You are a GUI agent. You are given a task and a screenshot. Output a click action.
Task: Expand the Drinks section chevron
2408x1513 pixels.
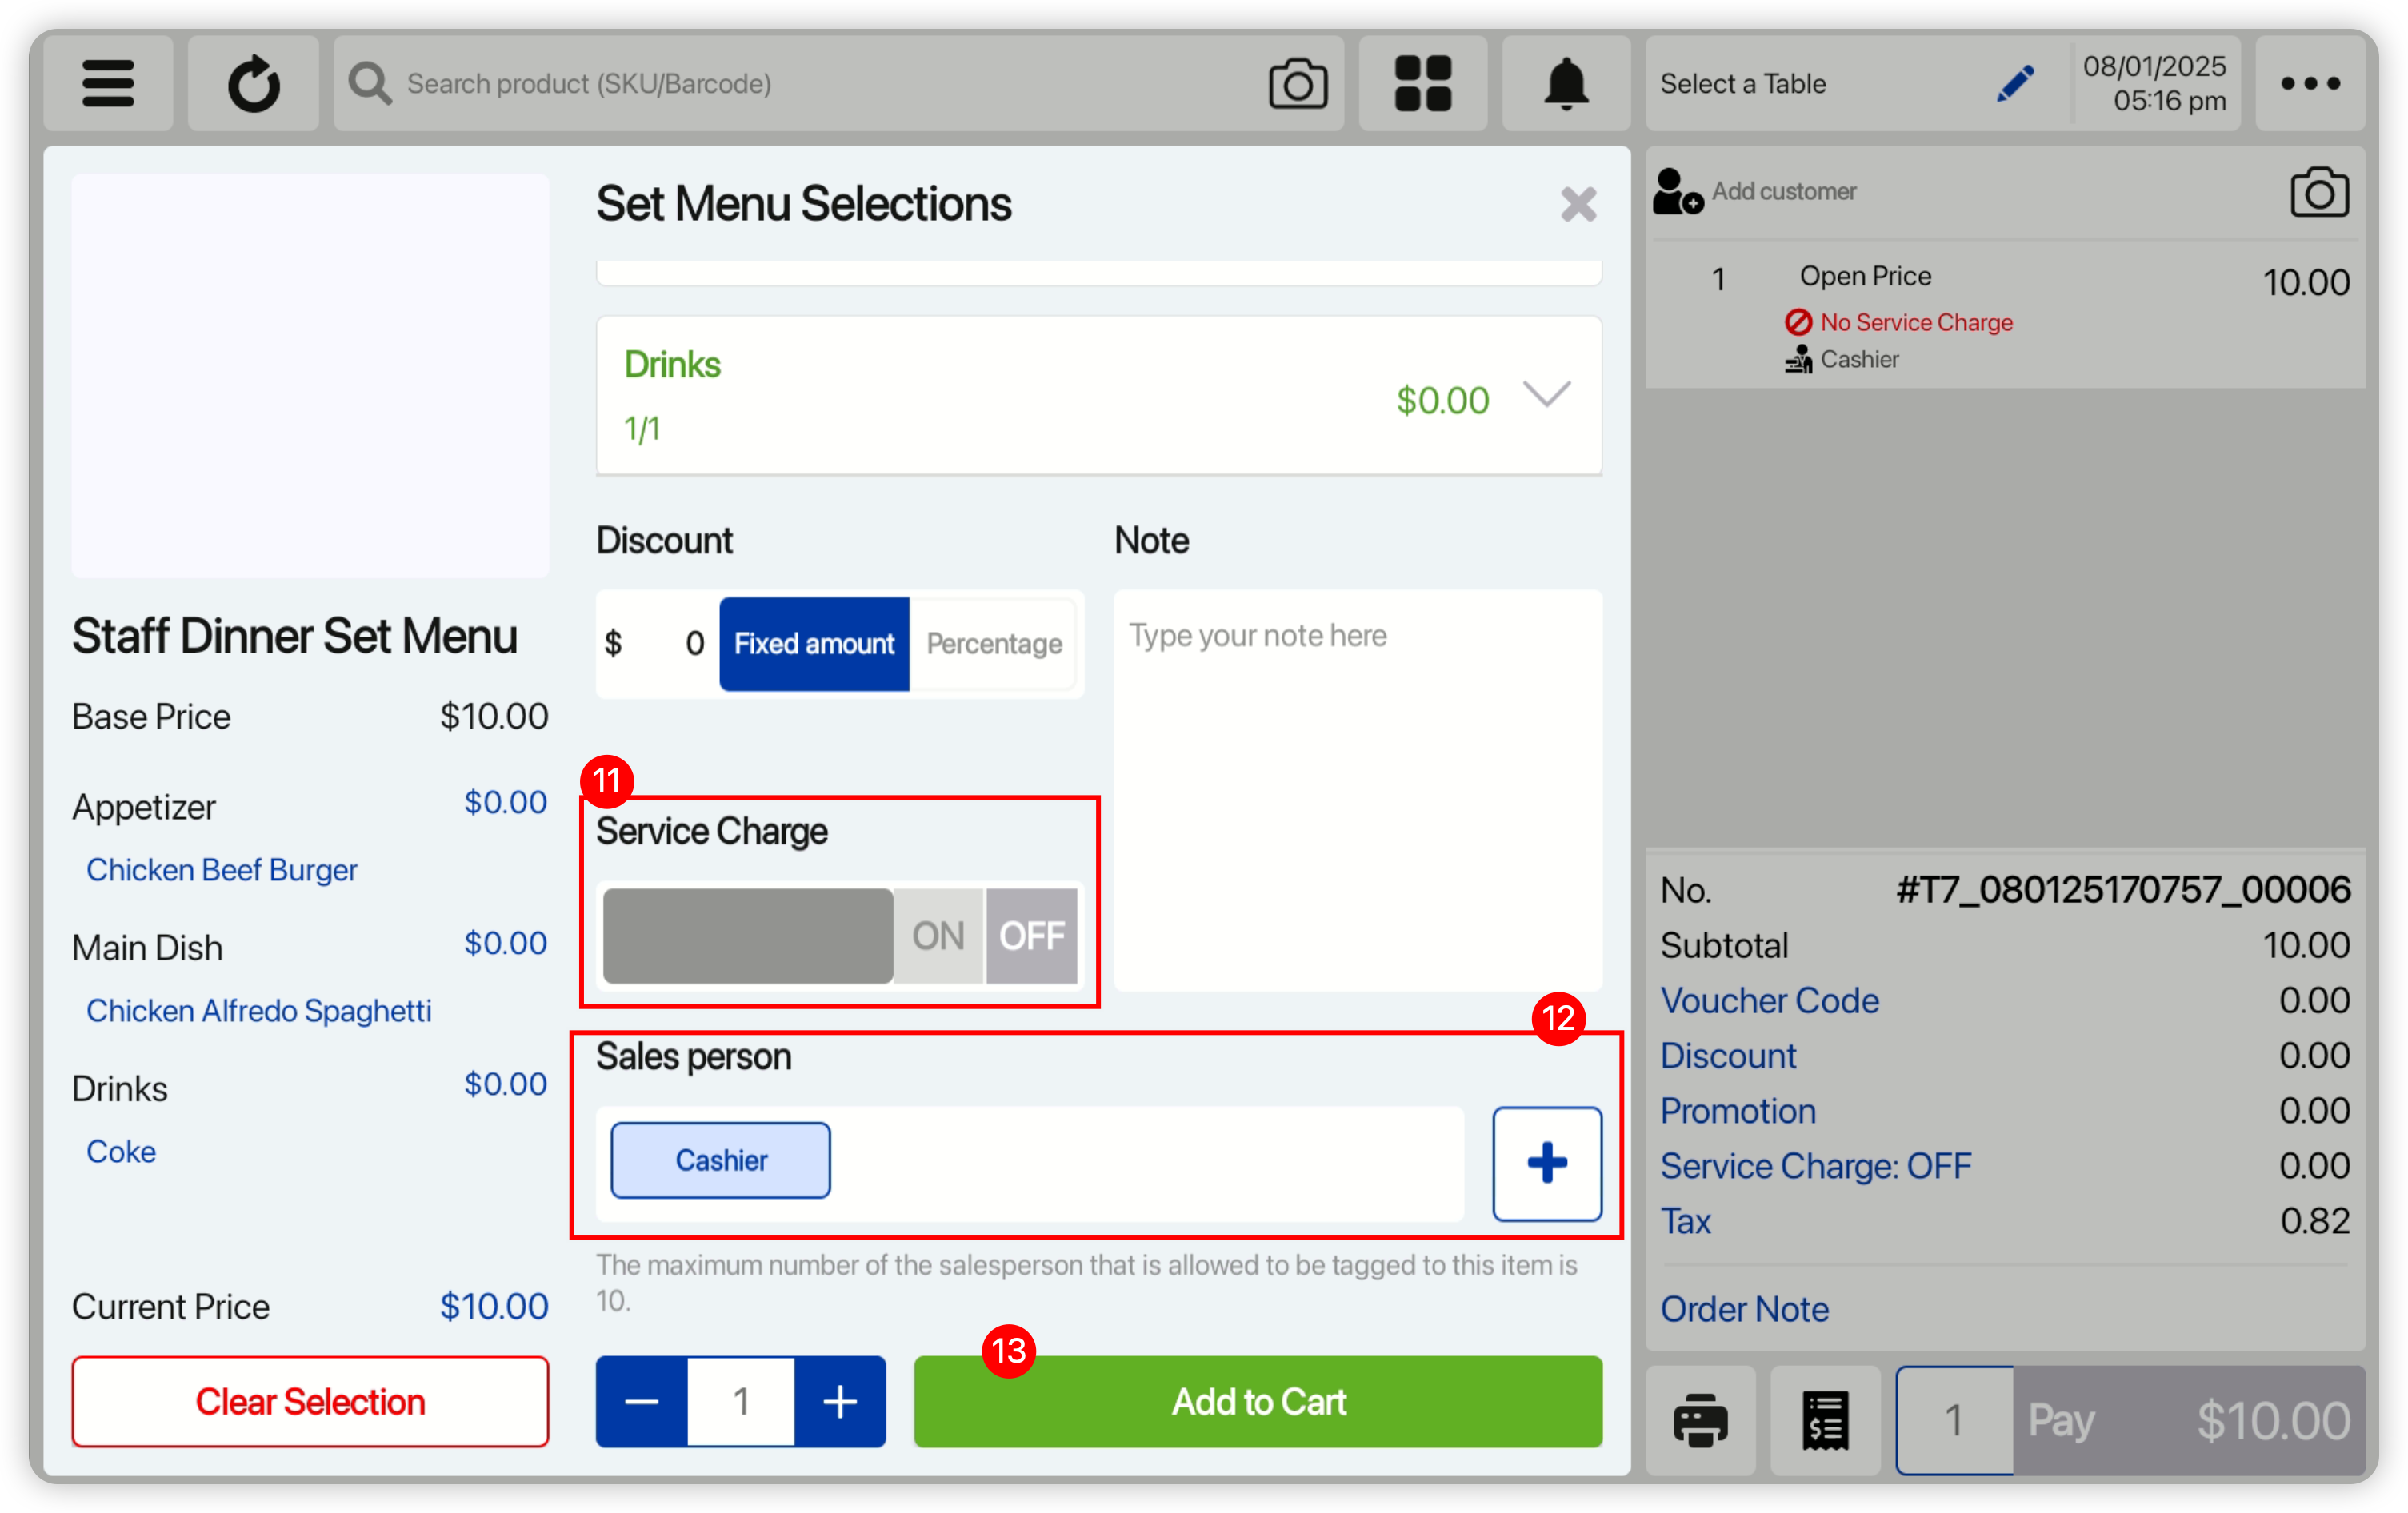[1546, 395]
